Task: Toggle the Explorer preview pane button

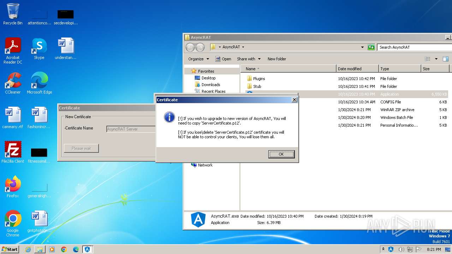Action: pyautogui.click(x=446, y=59)
